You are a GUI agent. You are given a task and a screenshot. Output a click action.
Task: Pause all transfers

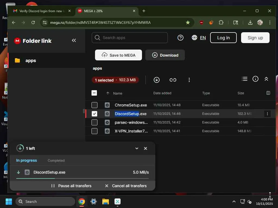coord(71,186)
